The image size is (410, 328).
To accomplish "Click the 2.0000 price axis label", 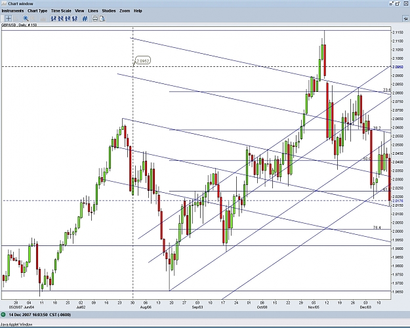I will (398, 231).
